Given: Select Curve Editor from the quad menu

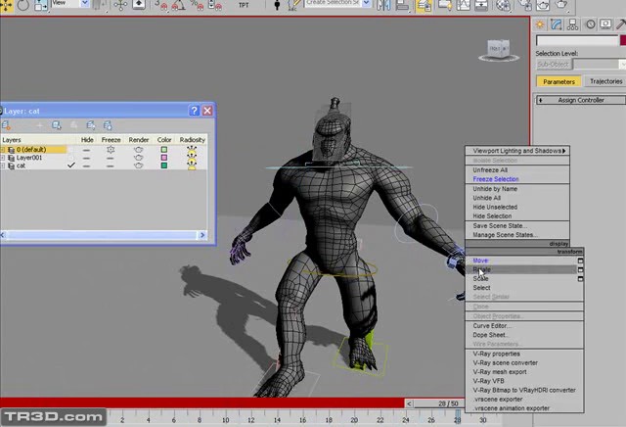Looking at the screenshot, I should pyautogui.click(x=494, y=325).
